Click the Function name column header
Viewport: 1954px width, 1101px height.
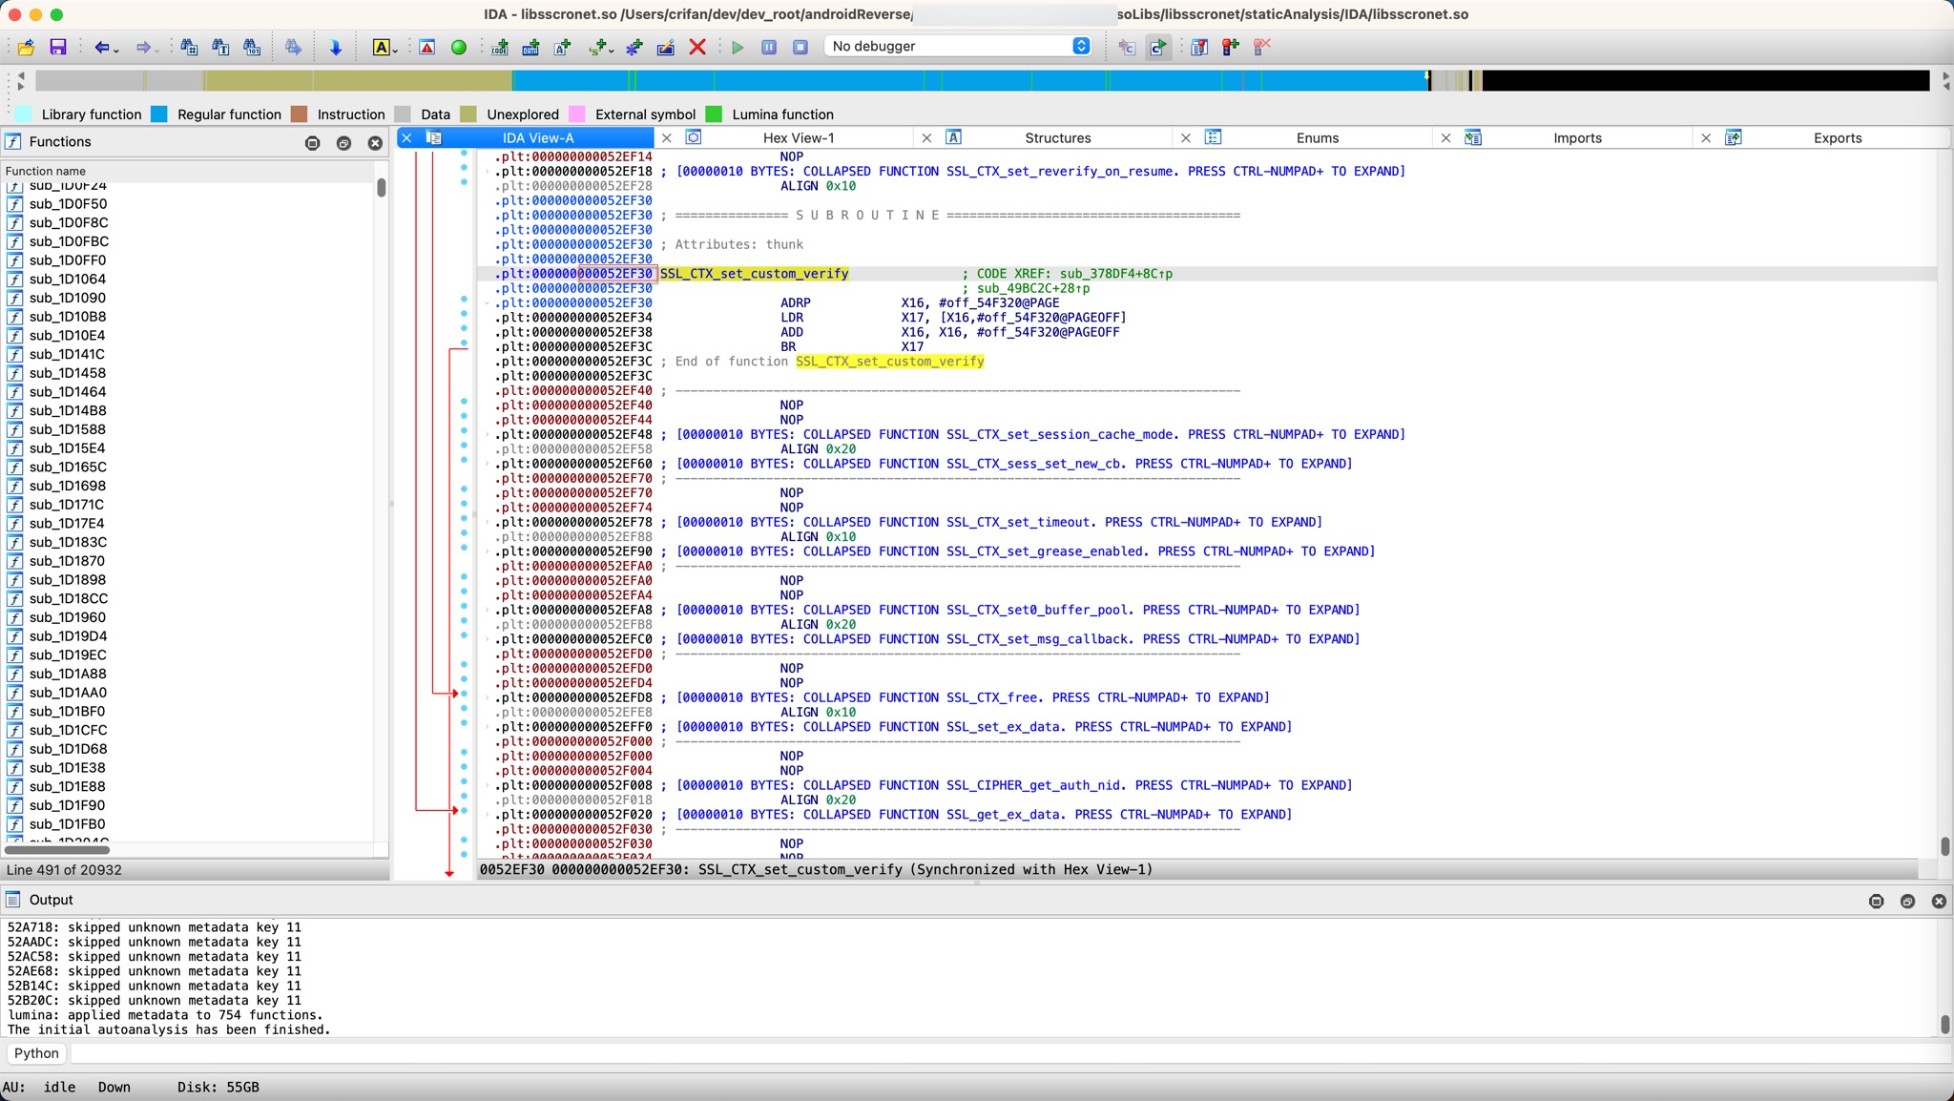point(189,171)
